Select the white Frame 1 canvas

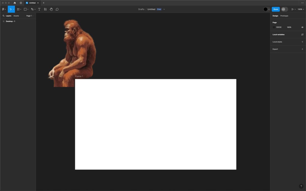tap(156, 124)
